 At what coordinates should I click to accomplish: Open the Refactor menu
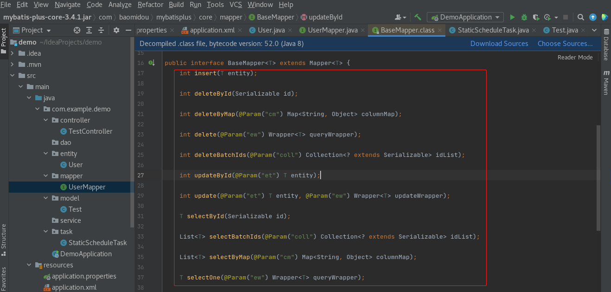(150, 5)
